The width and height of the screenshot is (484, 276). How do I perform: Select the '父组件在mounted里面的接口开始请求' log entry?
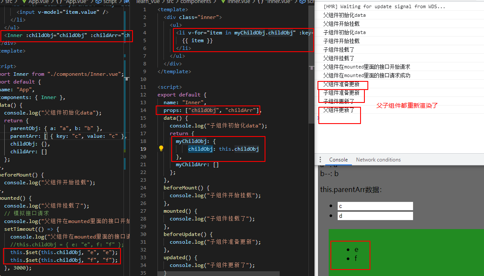pyautogui.click(x=367, y=67)
